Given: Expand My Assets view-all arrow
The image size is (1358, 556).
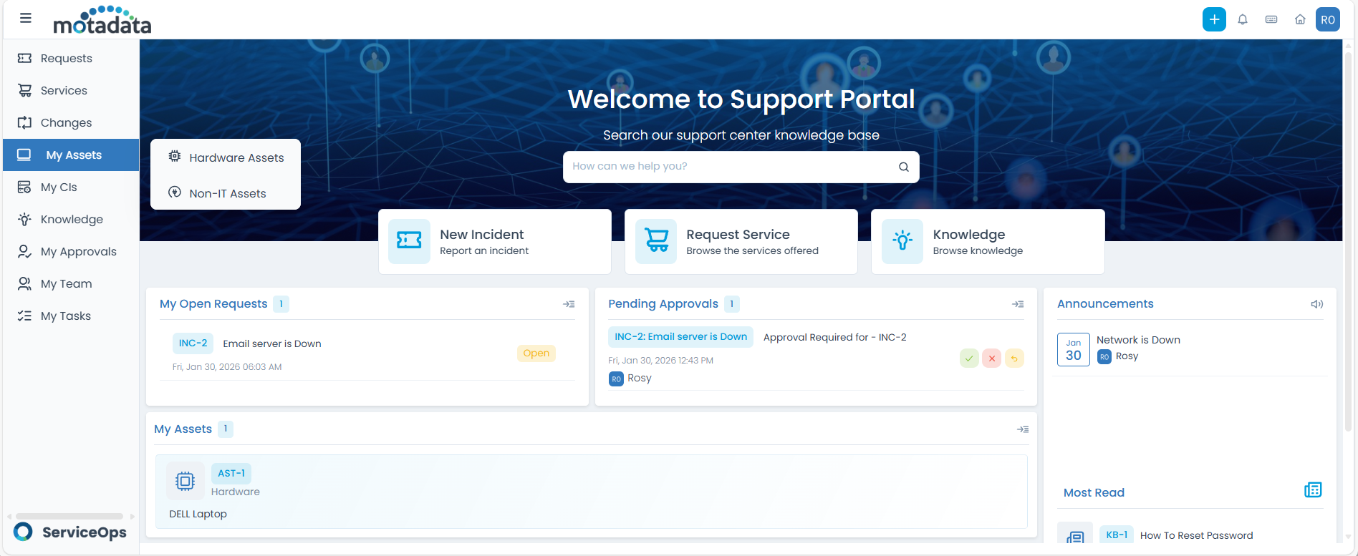Looking at the screenshot, I should (x=1023, y=429).
